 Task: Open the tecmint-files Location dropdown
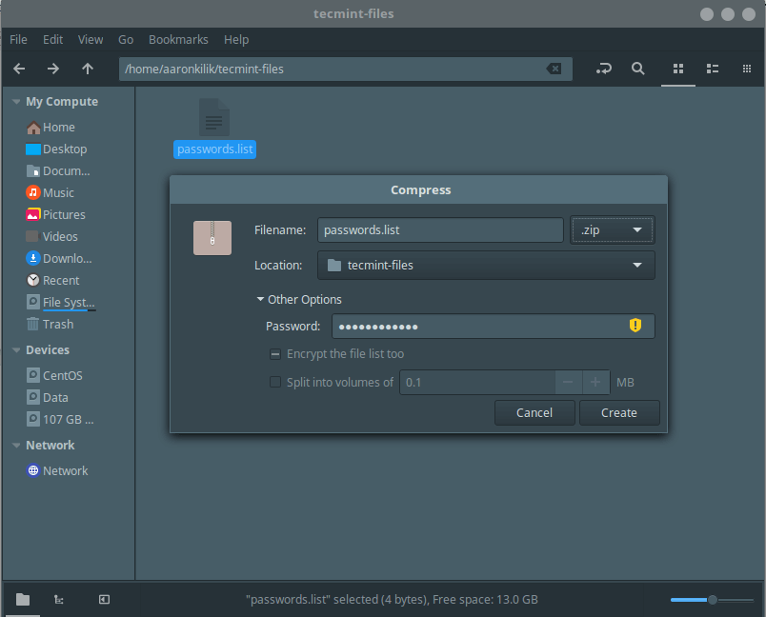click(486, 266)
